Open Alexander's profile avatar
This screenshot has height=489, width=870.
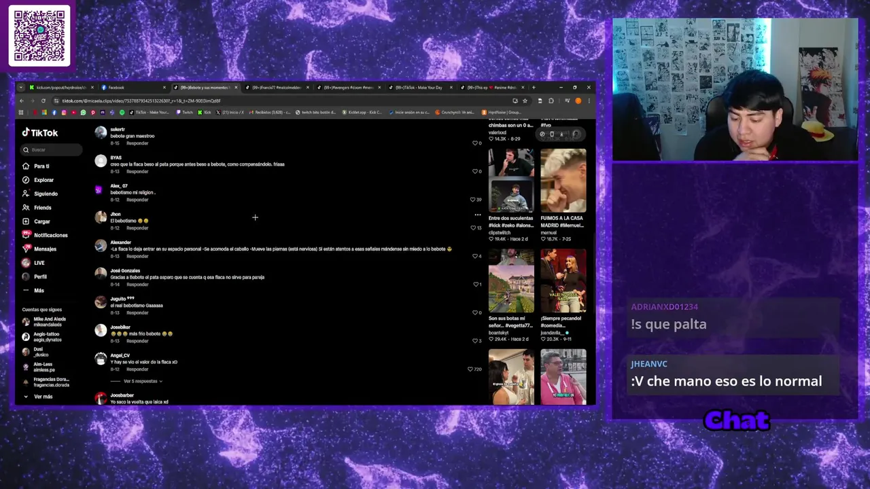tap(101, 245)
